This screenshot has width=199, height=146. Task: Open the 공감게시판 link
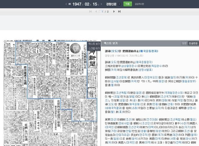pyautogui.click(x=139, y=4)
